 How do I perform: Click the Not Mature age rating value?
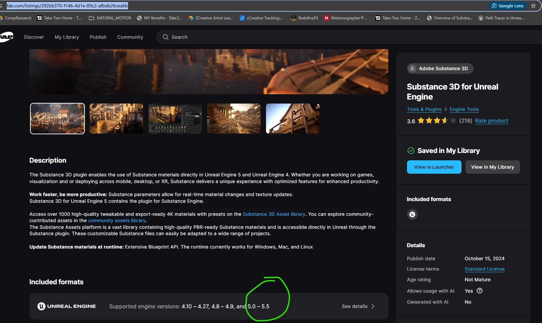[478, 280]
